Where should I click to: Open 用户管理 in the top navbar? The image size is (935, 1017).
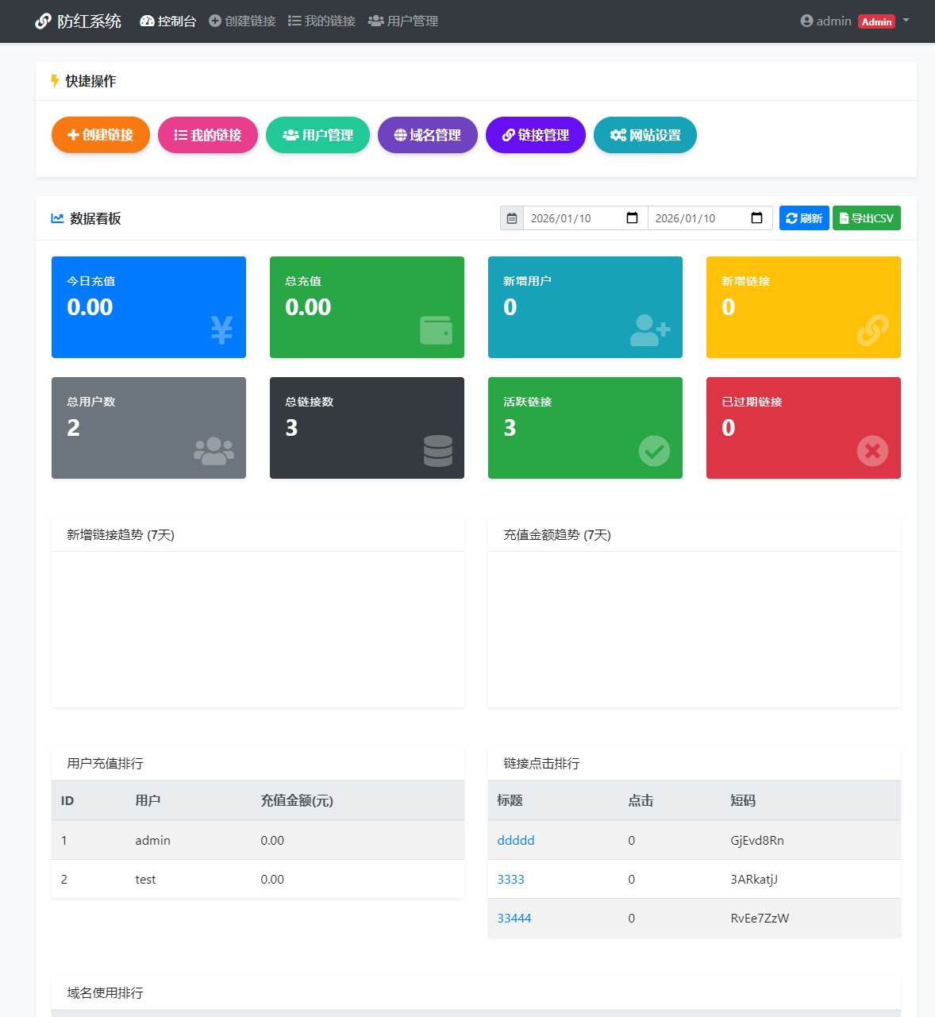[403, 21]
